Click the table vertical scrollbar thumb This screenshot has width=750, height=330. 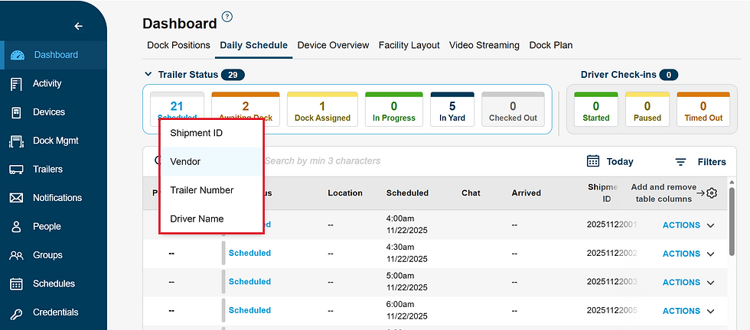pyautogui.click(x=732, y=221)
